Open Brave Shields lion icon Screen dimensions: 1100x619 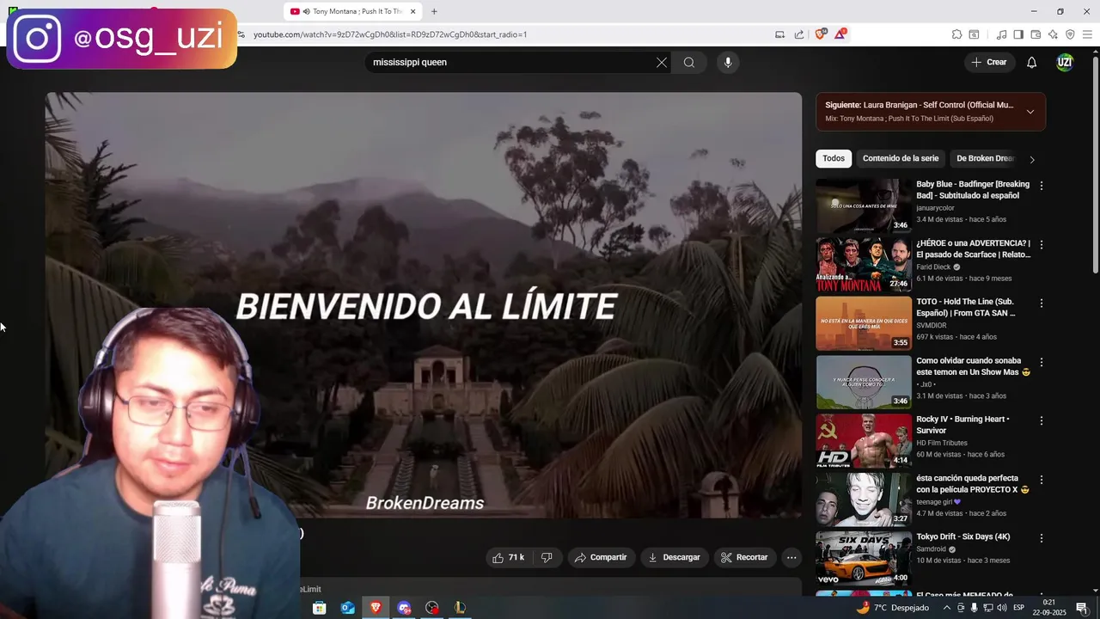click(x=821, y=34)
